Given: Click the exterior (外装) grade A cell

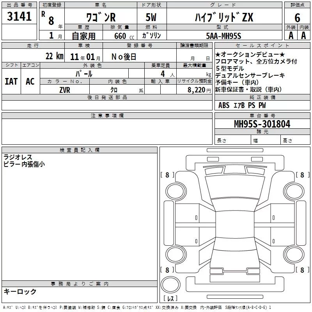Looking at the screenshot, I should (291, 35).
